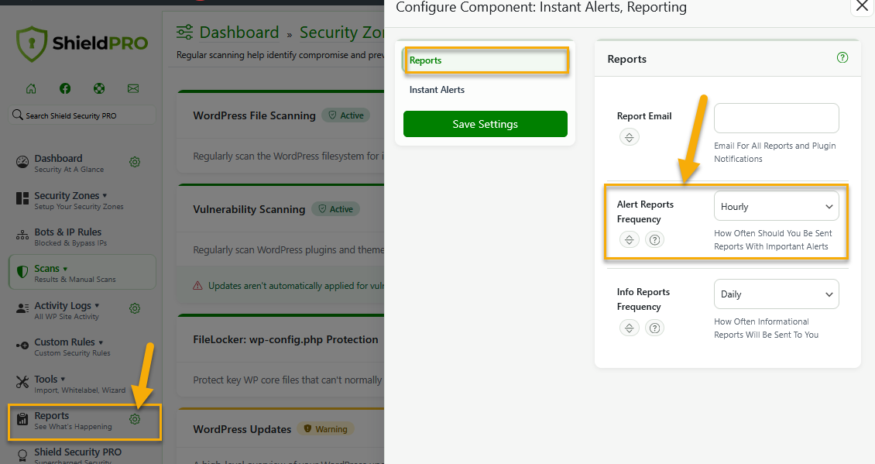Click the Vulnerability Scanning heading
This screenshot has width=875, height=464.
coord(249,209)
